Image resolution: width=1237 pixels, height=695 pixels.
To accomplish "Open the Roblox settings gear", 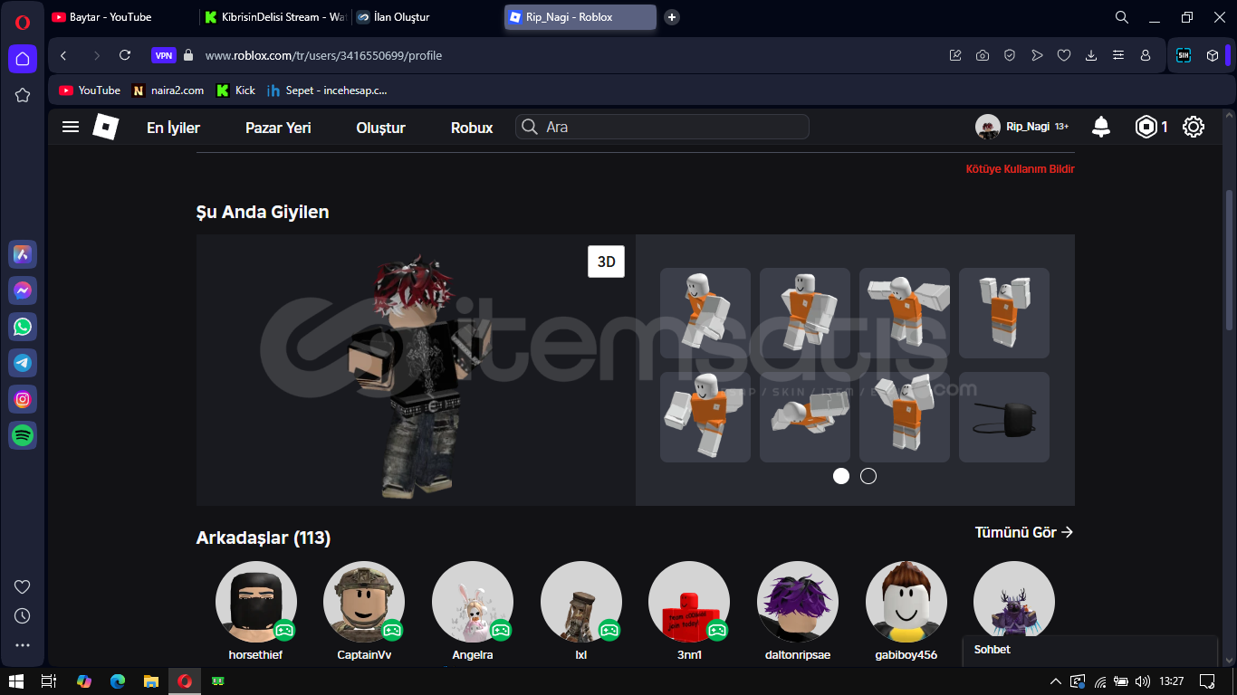I will 1194,127.
